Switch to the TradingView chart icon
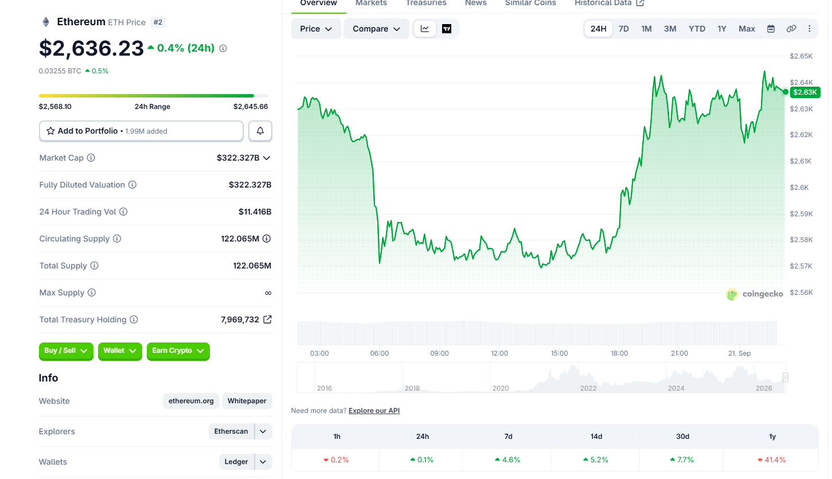The width and height of the screenshot is (832, 479). pyautogui.click(x=447, y=29)
